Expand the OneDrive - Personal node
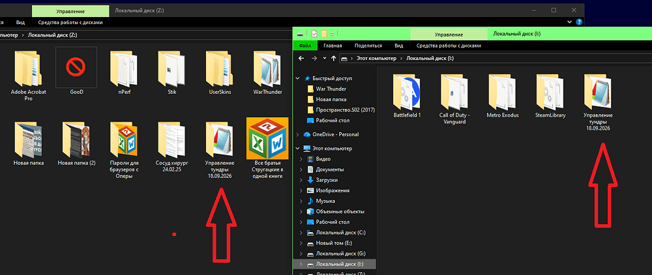This screenshot has height=275, width=652. pos(297,135)
